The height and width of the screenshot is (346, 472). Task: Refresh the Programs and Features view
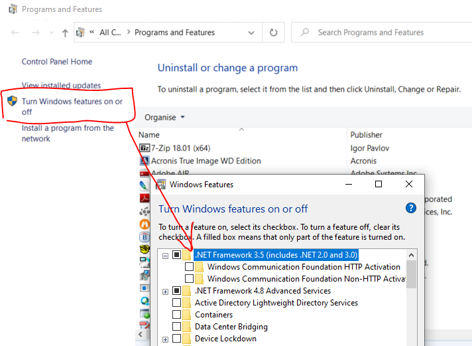(273, 33)
